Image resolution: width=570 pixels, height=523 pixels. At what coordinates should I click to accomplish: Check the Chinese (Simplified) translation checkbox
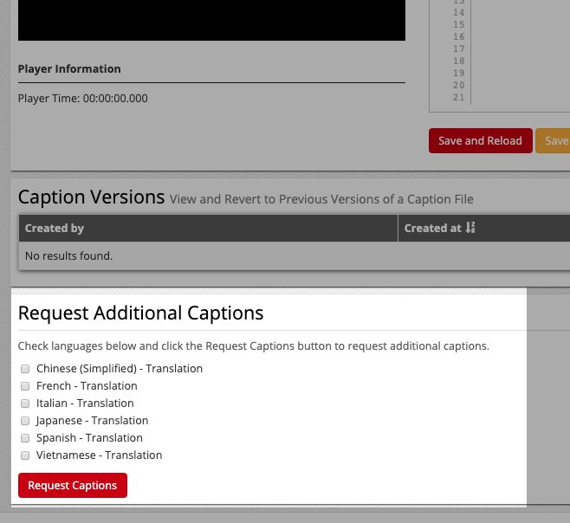pyautogui.click(x=25, y=369)
